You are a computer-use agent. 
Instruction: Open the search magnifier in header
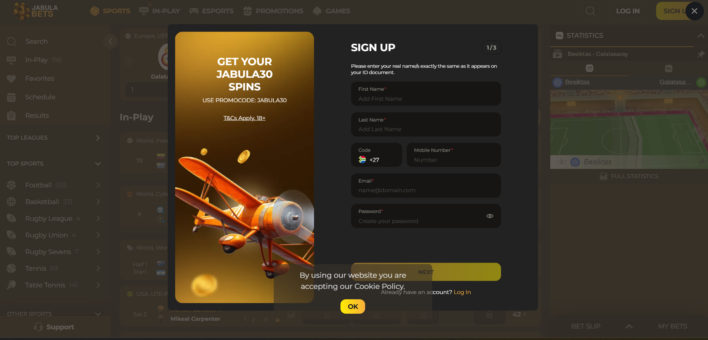pyautogui.click(x=591, y=11)
